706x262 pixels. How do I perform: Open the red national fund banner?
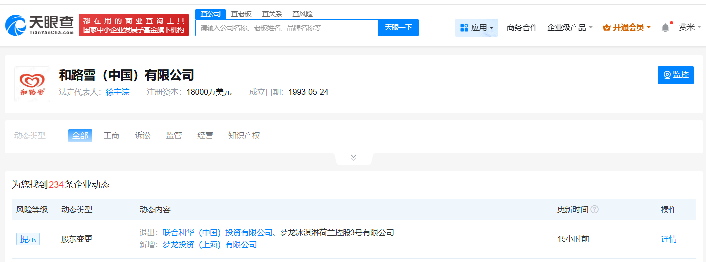click(x=134, y=25)
